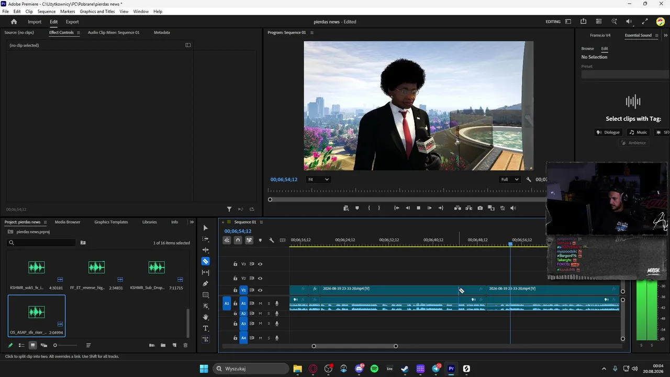Select the Slip tool

coord(205,272)
